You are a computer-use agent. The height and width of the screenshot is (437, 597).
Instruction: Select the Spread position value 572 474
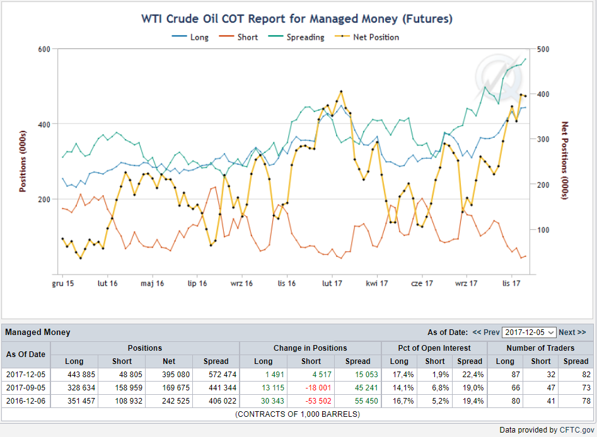pyautogui.click(x=223, y=375)
